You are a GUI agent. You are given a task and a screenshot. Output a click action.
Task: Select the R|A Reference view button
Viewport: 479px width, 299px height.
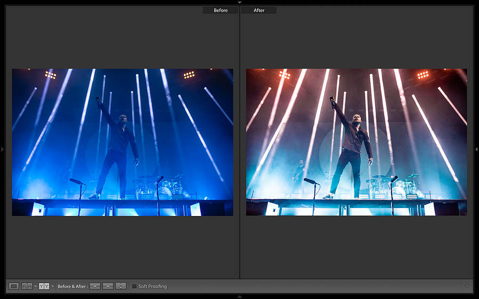point(27,286)
